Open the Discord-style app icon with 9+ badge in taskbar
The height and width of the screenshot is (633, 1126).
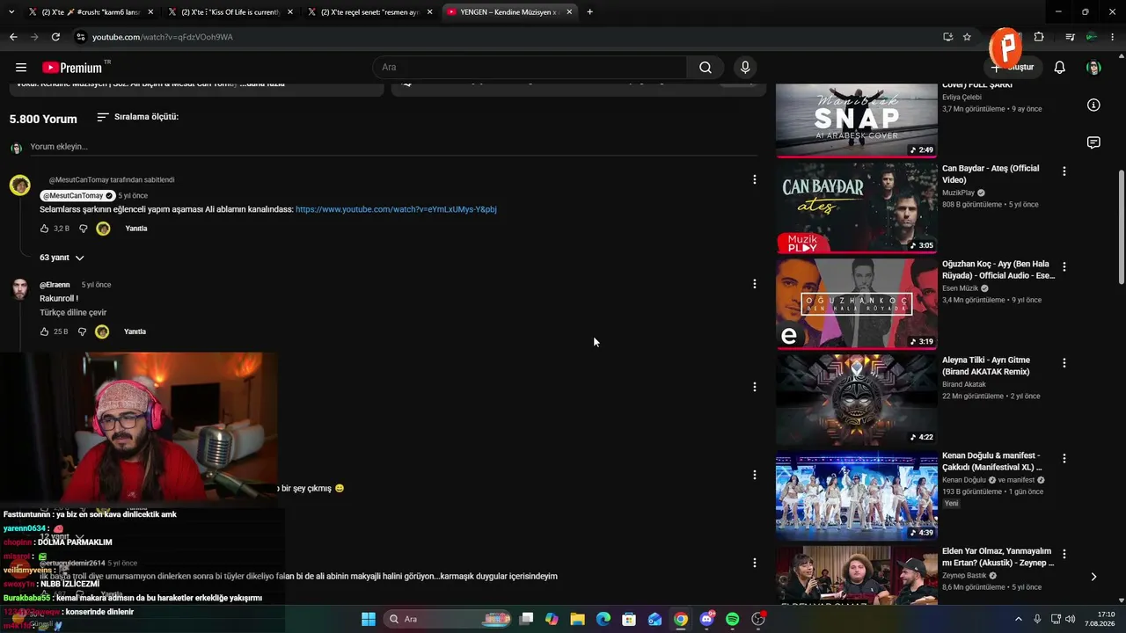[x=706, y=619]
